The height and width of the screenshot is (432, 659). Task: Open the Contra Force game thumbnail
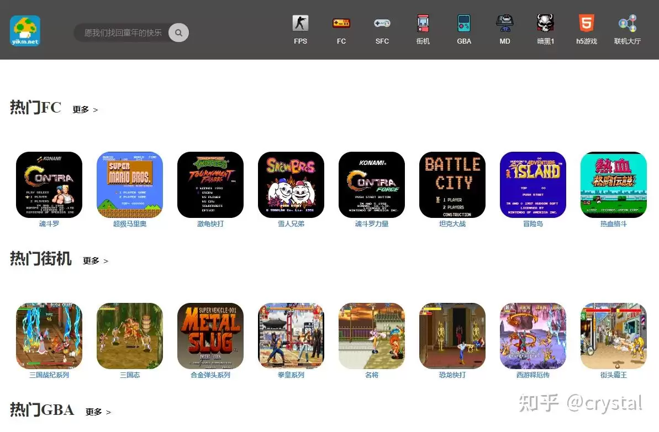(372, 185)
